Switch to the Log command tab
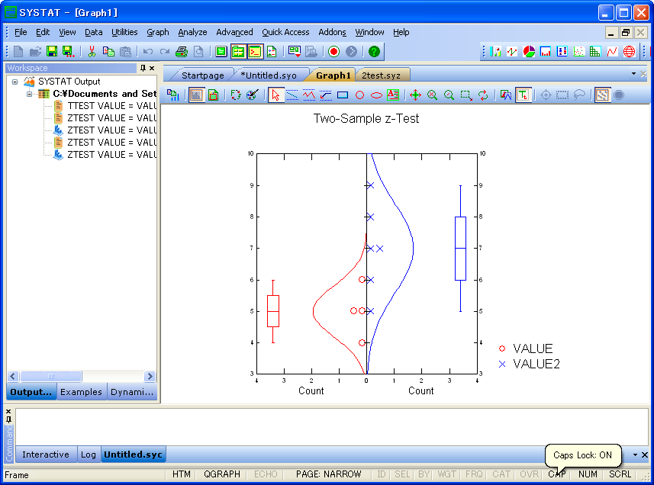 point(89,454)
